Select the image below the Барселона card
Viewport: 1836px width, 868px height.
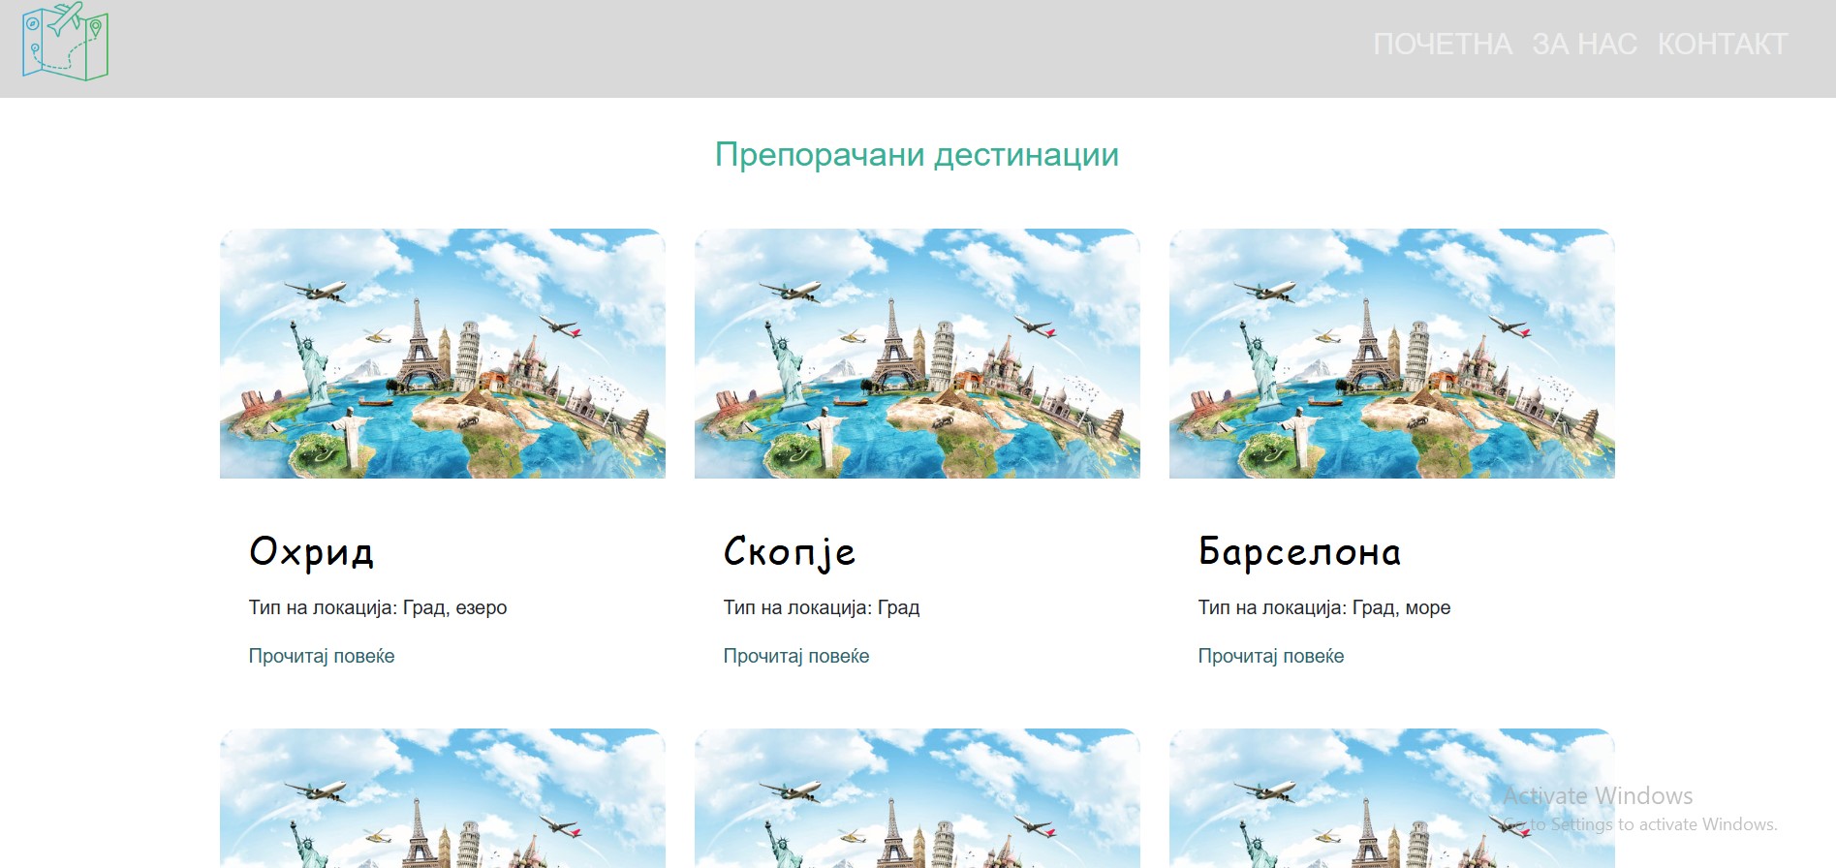tap(1391, 798)
